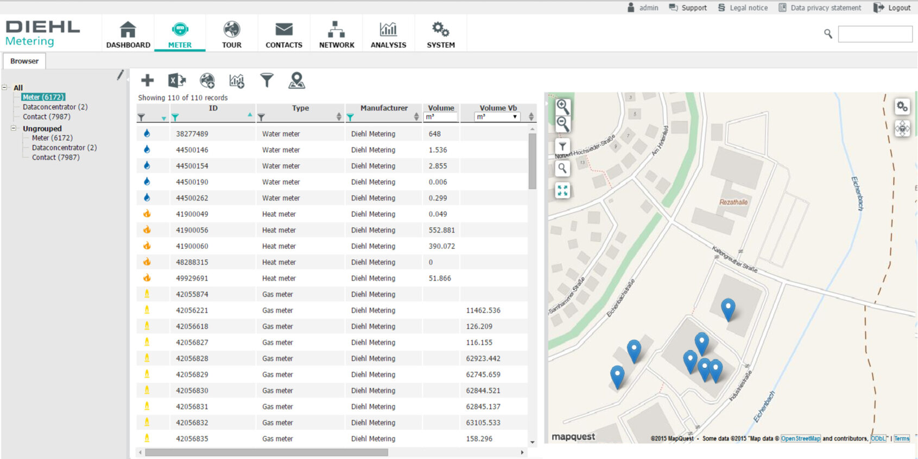This screenshot has width=918, height=459.
Task: Open the Volume Vb unit dropdown
Action: tap(497, 117)
